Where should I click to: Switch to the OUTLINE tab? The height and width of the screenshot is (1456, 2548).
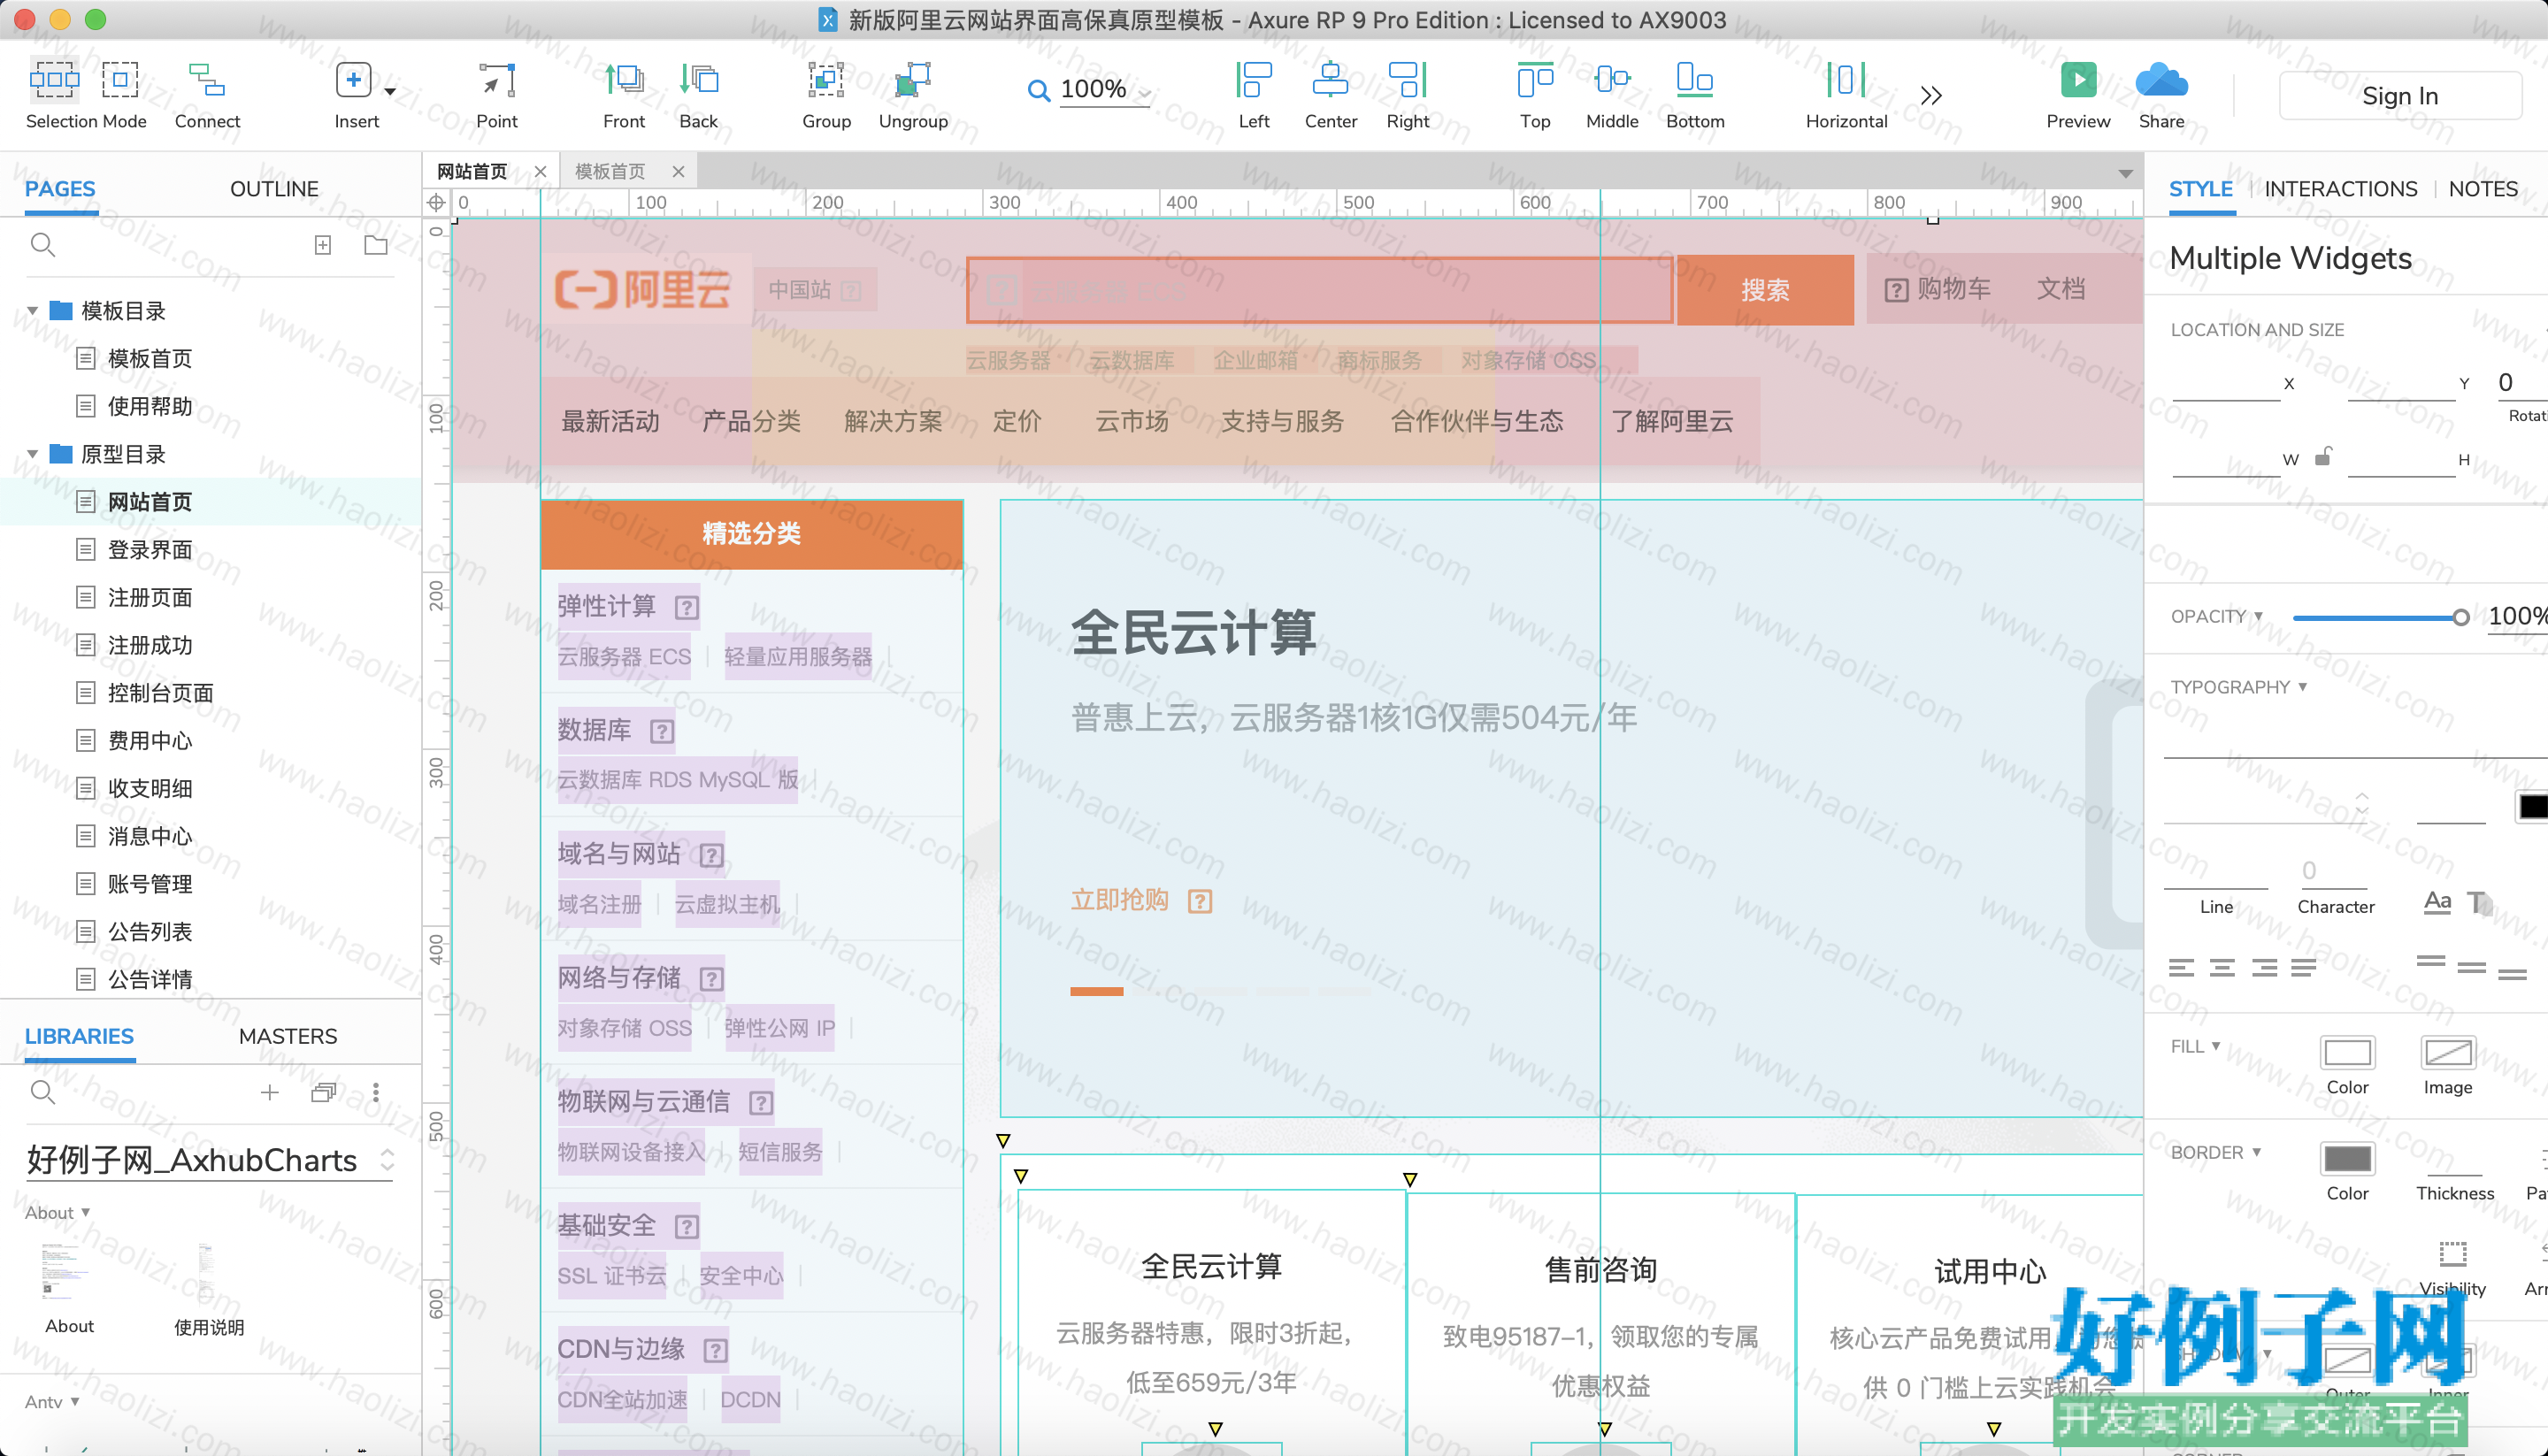(x=274, y=189)
